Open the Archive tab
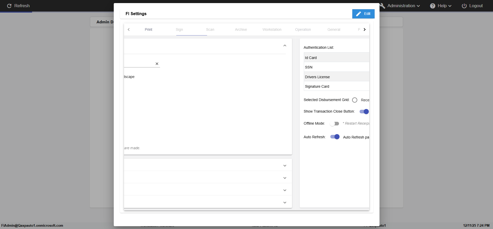Screen dimensions: 493x229 click(x=241, y=29)
